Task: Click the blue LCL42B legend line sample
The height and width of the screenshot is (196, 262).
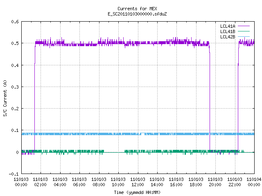Action: click(x=244, y=37)
